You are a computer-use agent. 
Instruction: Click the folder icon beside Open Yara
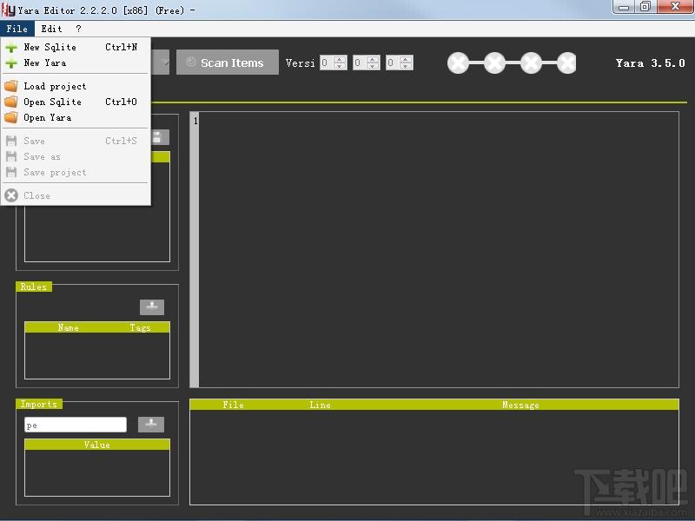[11, 117]
